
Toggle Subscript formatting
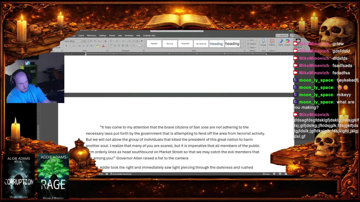[84, 46]
